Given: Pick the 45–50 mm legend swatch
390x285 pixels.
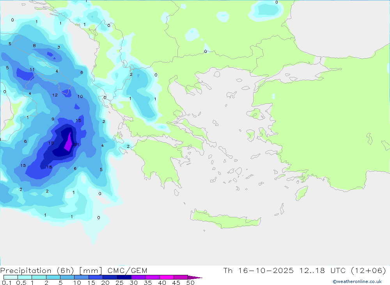Looking at the screenshot, I should 181,277.
